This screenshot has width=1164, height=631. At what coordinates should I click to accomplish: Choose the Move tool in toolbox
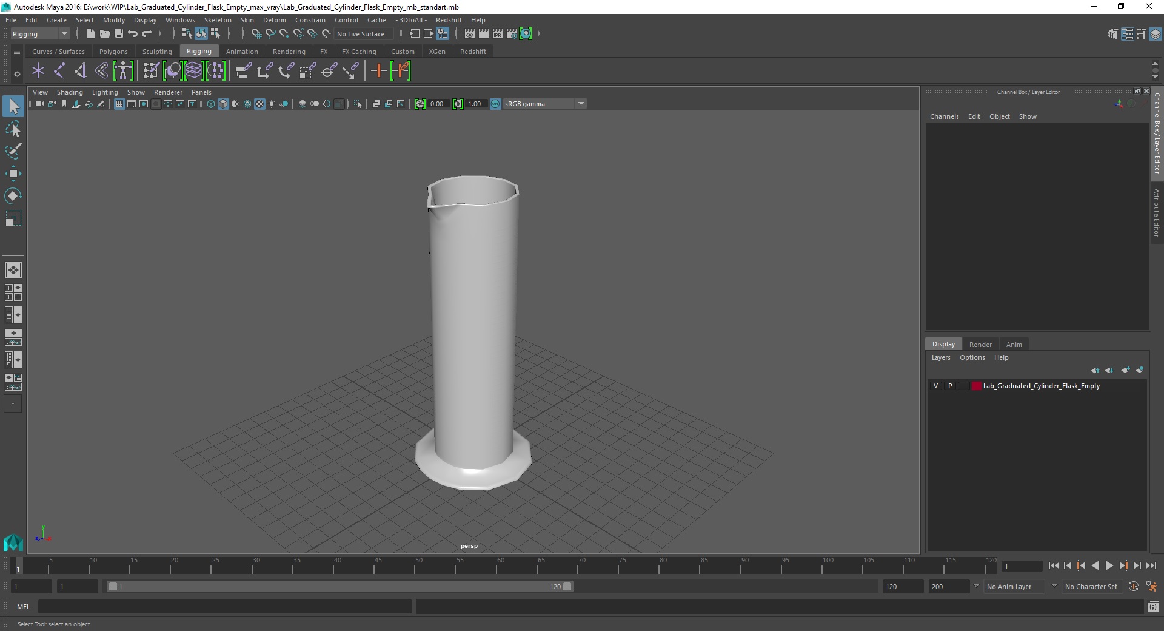[x=13, y=174]
